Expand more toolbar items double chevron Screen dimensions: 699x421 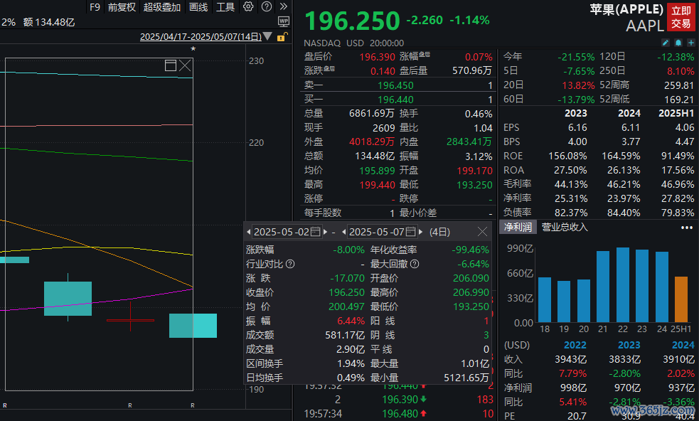click(284, 7)
